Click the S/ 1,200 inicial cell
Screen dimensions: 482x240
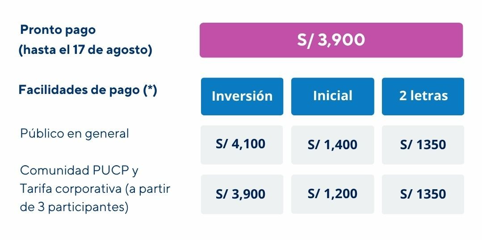point(333,194)
